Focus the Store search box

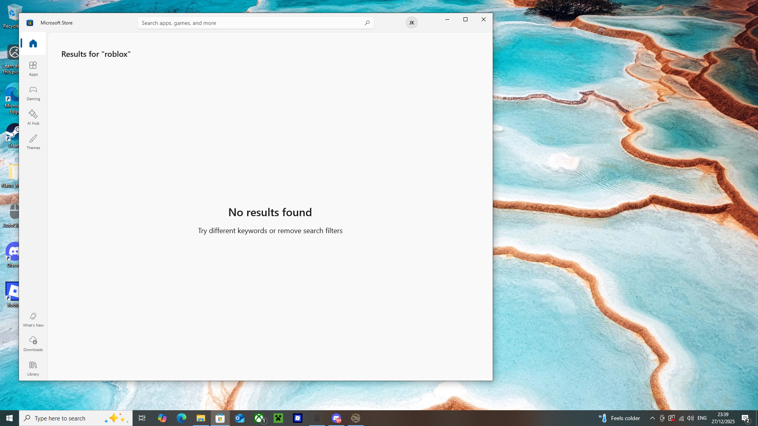249,23
